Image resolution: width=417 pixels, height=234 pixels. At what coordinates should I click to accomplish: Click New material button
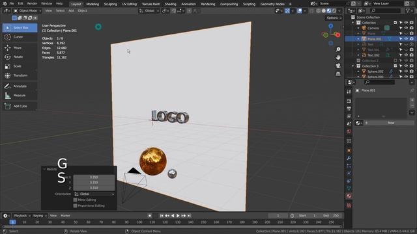391,123
